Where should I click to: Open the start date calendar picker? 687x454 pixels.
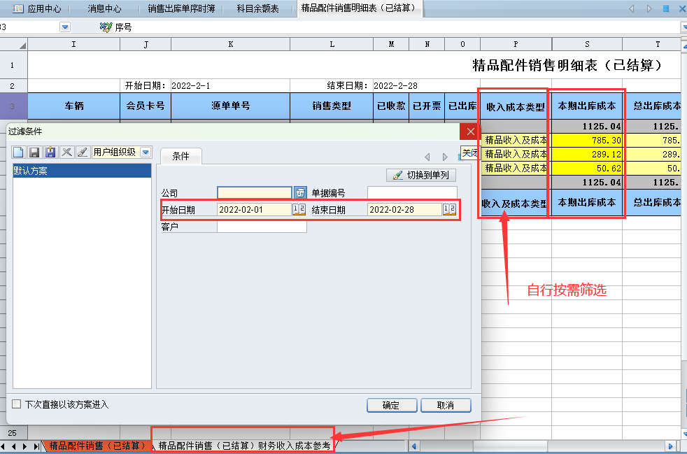point(299,210)
